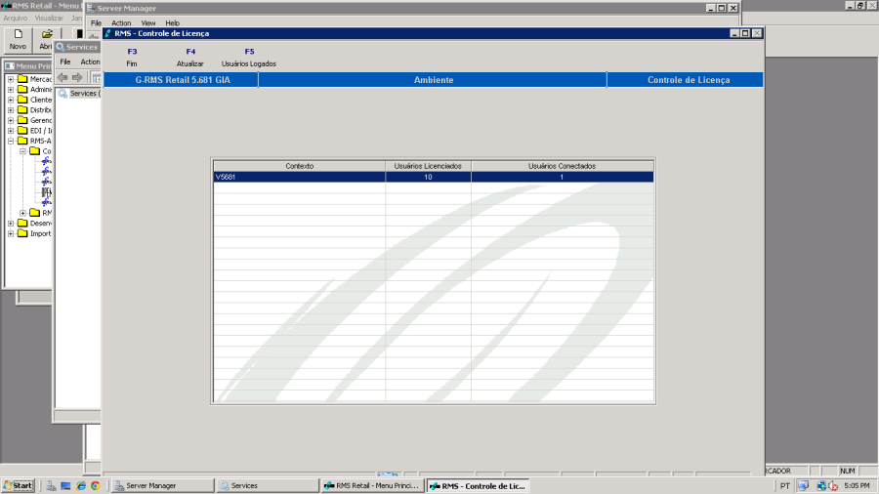Click licensed users value 10
Viewport: 879px width, 494px height.
tap(428, 177)
